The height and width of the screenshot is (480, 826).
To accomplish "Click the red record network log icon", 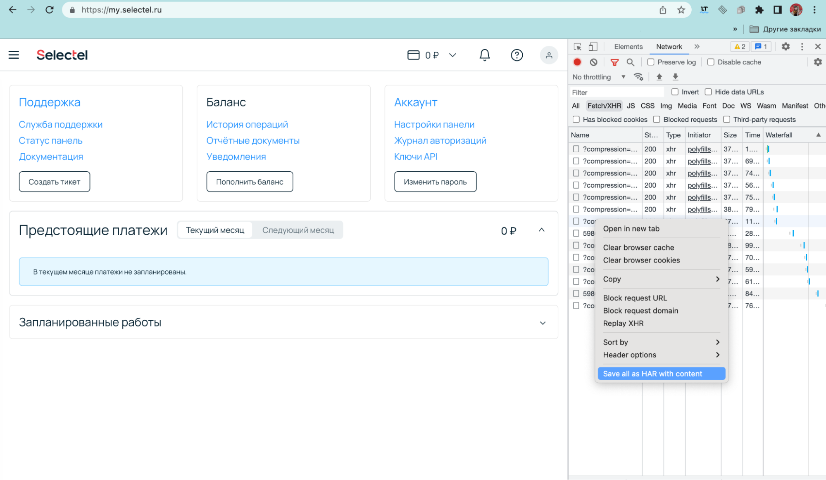I will (x=577, y=62).
